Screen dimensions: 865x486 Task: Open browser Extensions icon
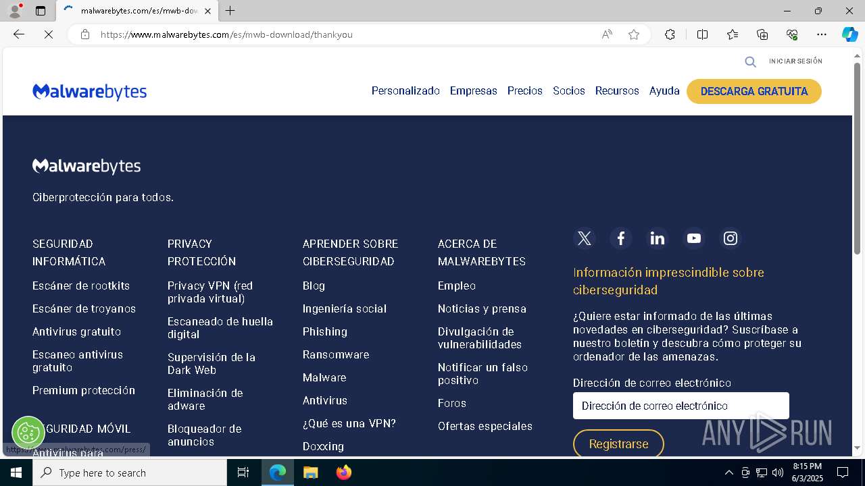(670, 34)
